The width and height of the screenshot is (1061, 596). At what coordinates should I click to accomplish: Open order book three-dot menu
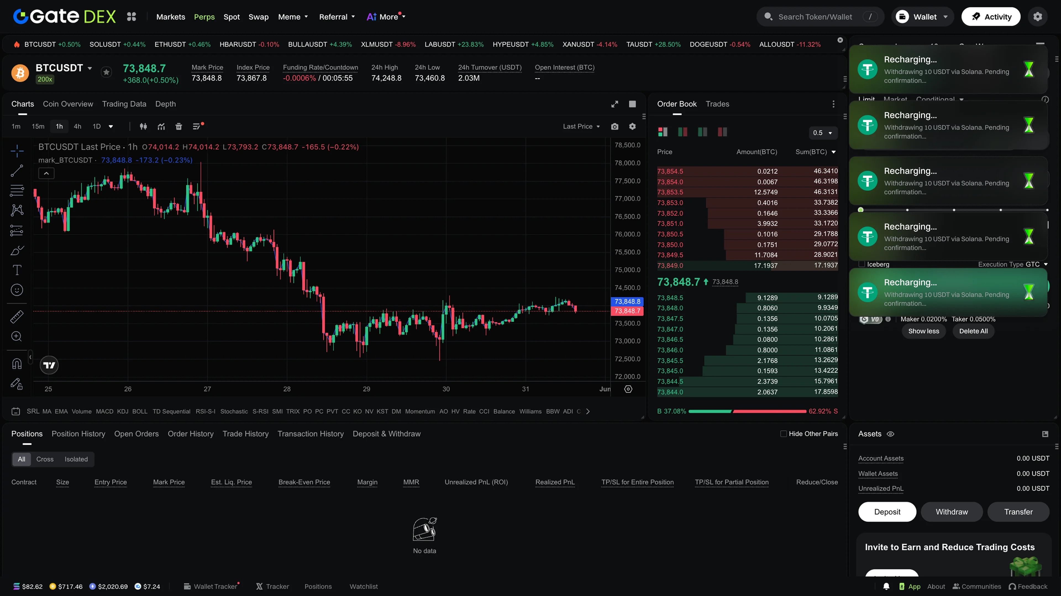click(833, 104)
